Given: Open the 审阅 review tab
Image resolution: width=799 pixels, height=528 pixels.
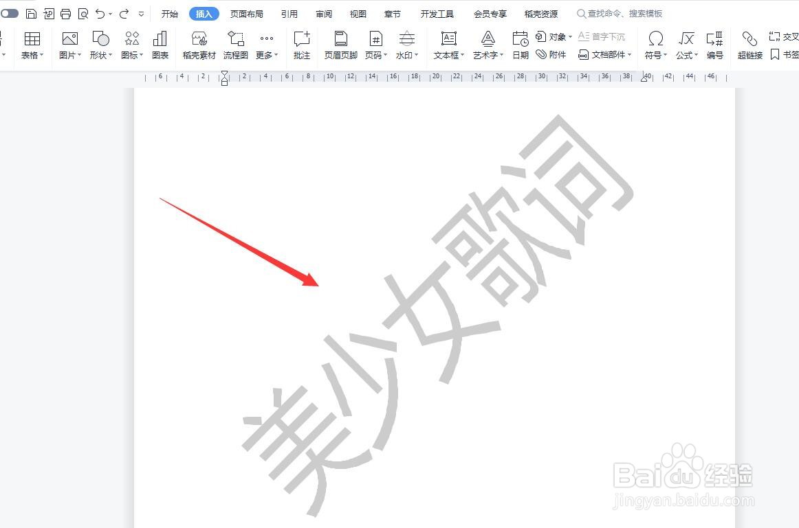Looking at the screenshot, I should coord(323,13).
